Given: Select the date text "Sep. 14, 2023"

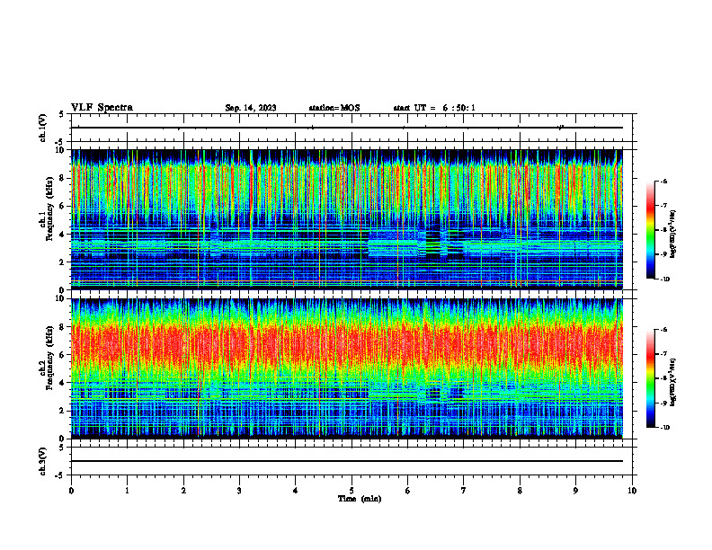Looking at the screenshot, I should click(251, 108).
